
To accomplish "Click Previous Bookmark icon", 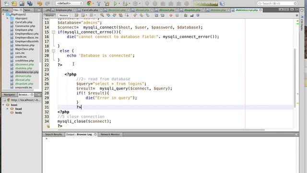I will (x=135, y=15).
